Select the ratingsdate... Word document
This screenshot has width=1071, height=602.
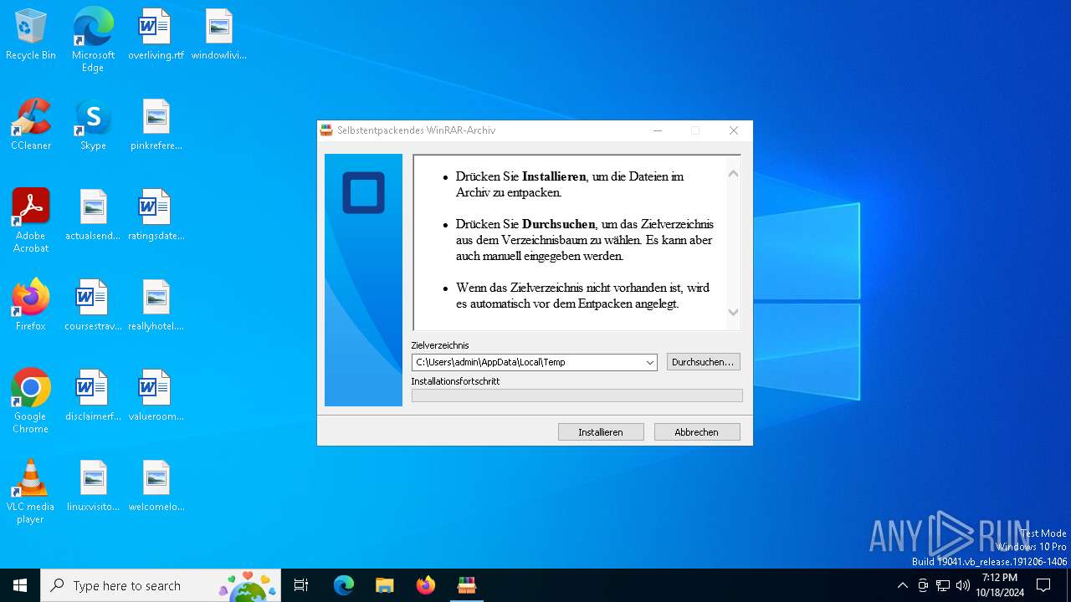(156, 216)
